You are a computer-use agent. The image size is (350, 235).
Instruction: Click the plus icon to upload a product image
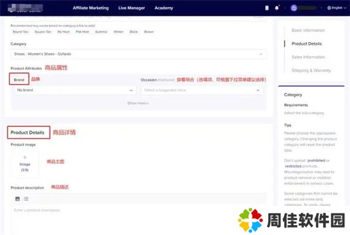(24, 157)
